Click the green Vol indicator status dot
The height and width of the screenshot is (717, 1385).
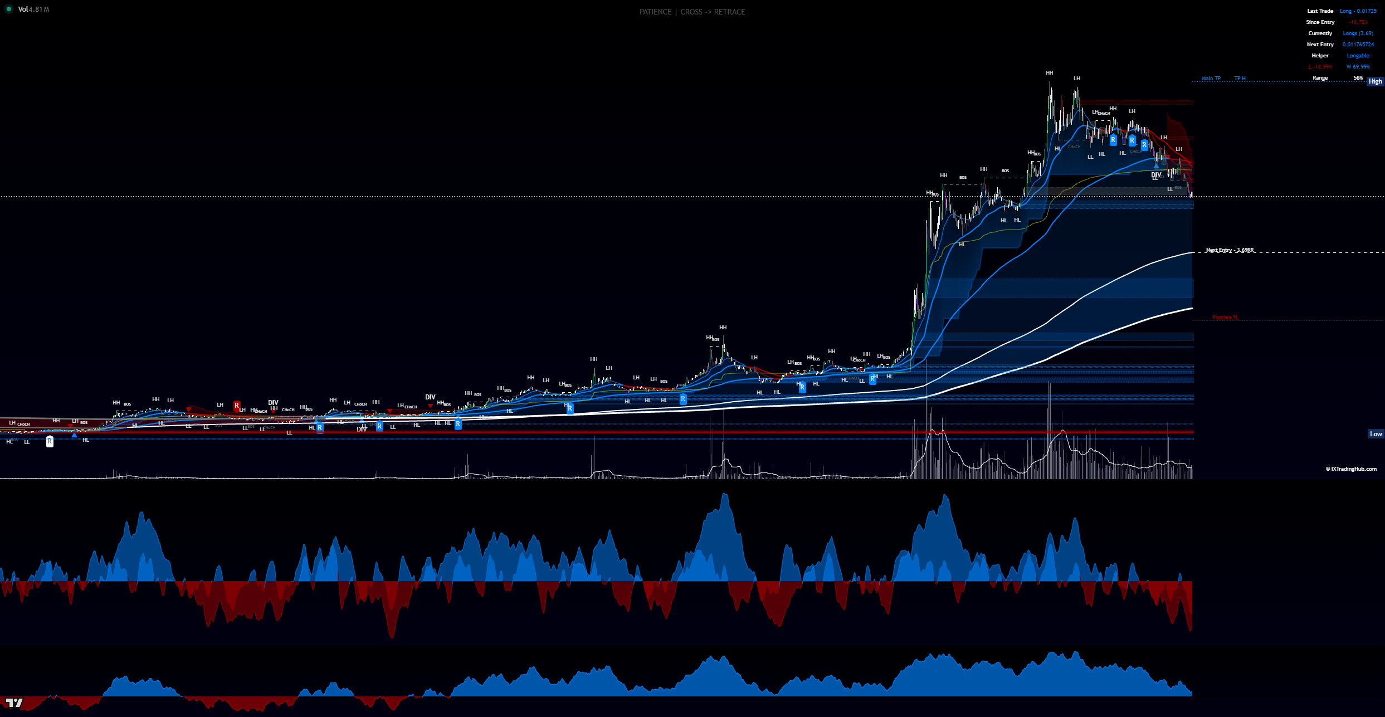click(9, 9)
